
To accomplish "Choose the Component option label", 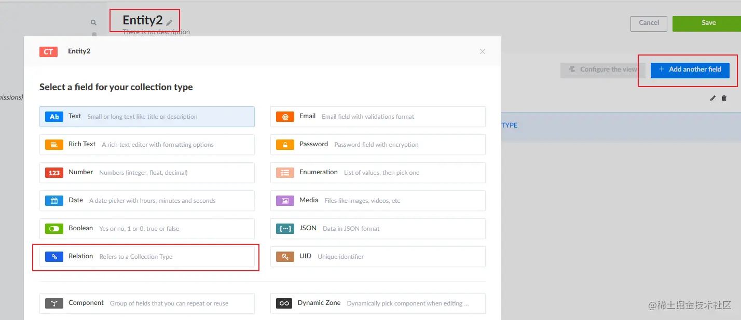I will (86, 303).
